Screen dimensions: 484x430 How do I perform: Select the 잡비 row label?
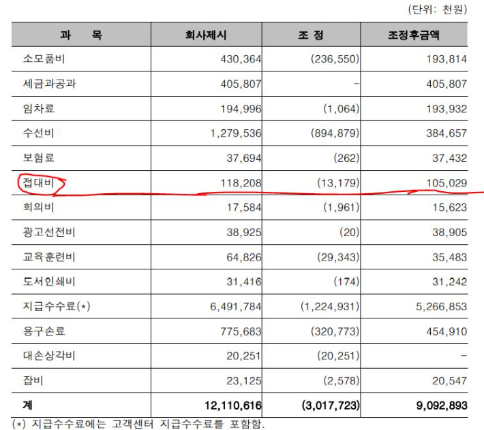pos(33,380)
